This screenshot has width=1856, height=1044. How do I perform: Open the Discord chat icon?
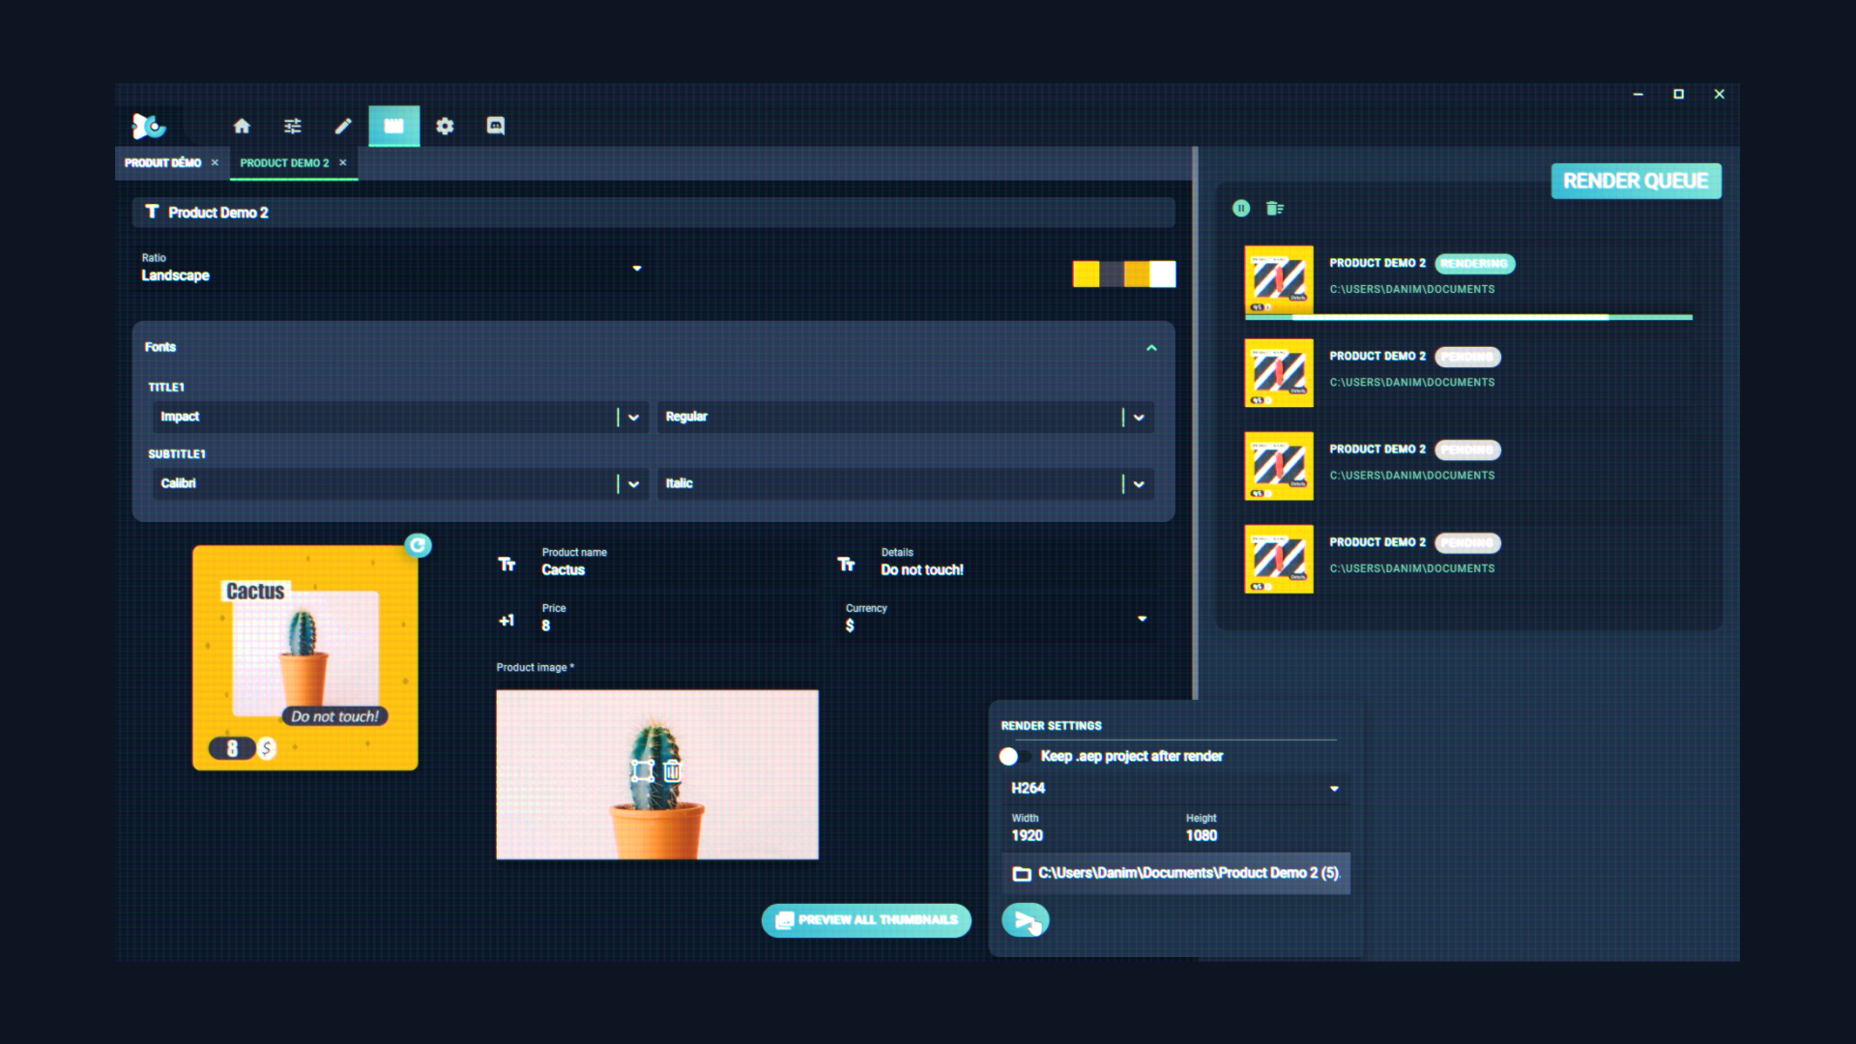click(496, 126)
